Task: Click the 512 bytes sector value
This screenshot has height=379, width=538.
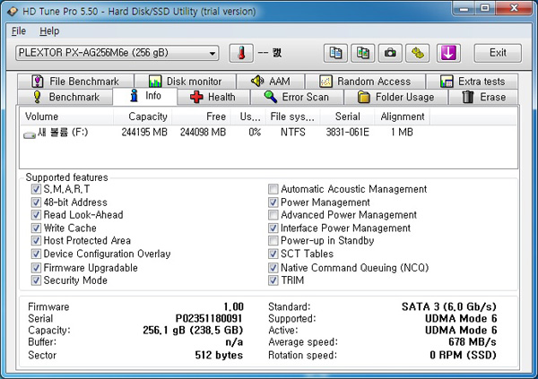Action: coord(219,355)
